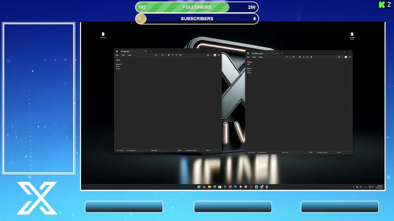The width and height of the screenshot is (394, 221).
Task: Click UTF-8 encoding in right Notepad status bar
Action: (339, 152)
